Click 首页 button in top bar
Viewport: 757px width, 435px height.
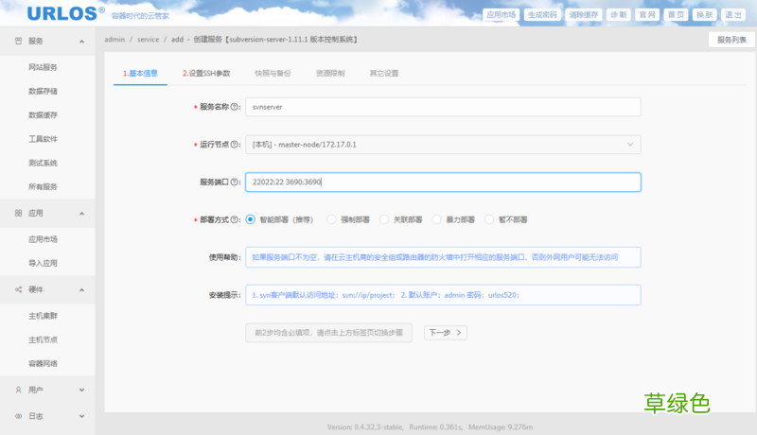pyautogui.click(x=676, y=14)
